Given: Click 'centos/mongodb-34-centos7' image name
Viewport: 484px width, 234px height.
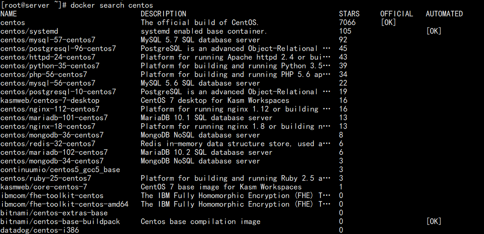Looking at the screenshot, I should click(52, 161).
